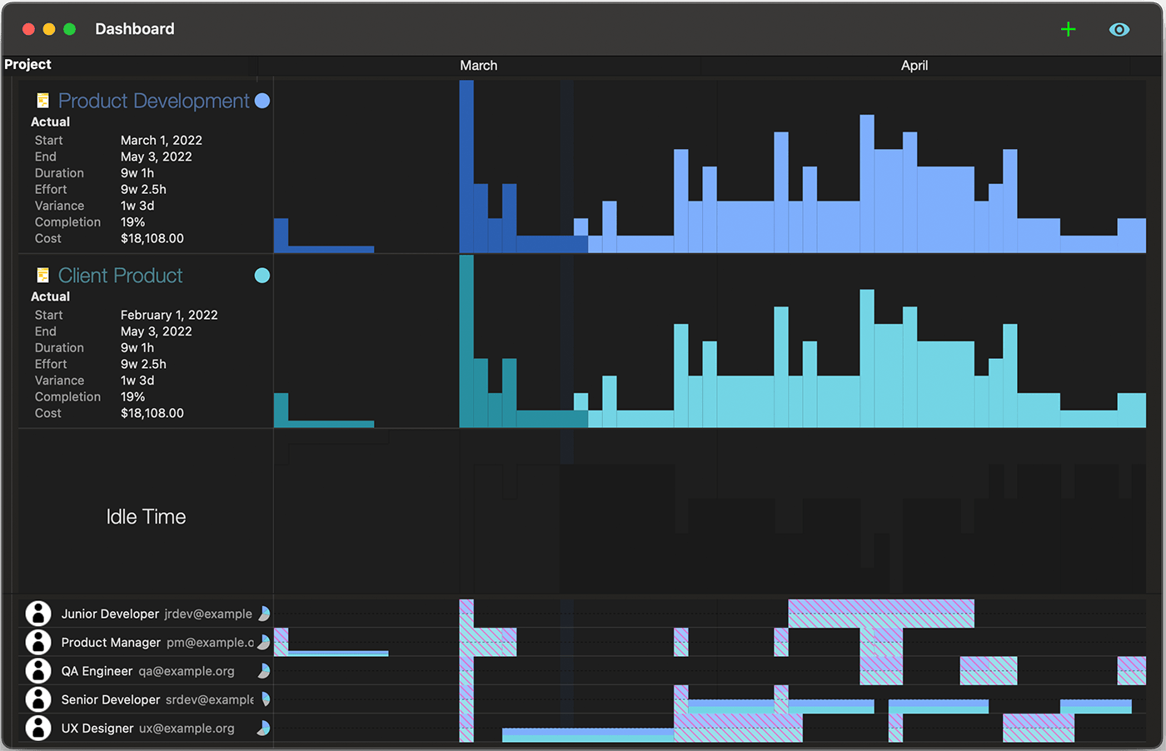Click the green plus add button

pyautogui.click(x=1069, y=30)
